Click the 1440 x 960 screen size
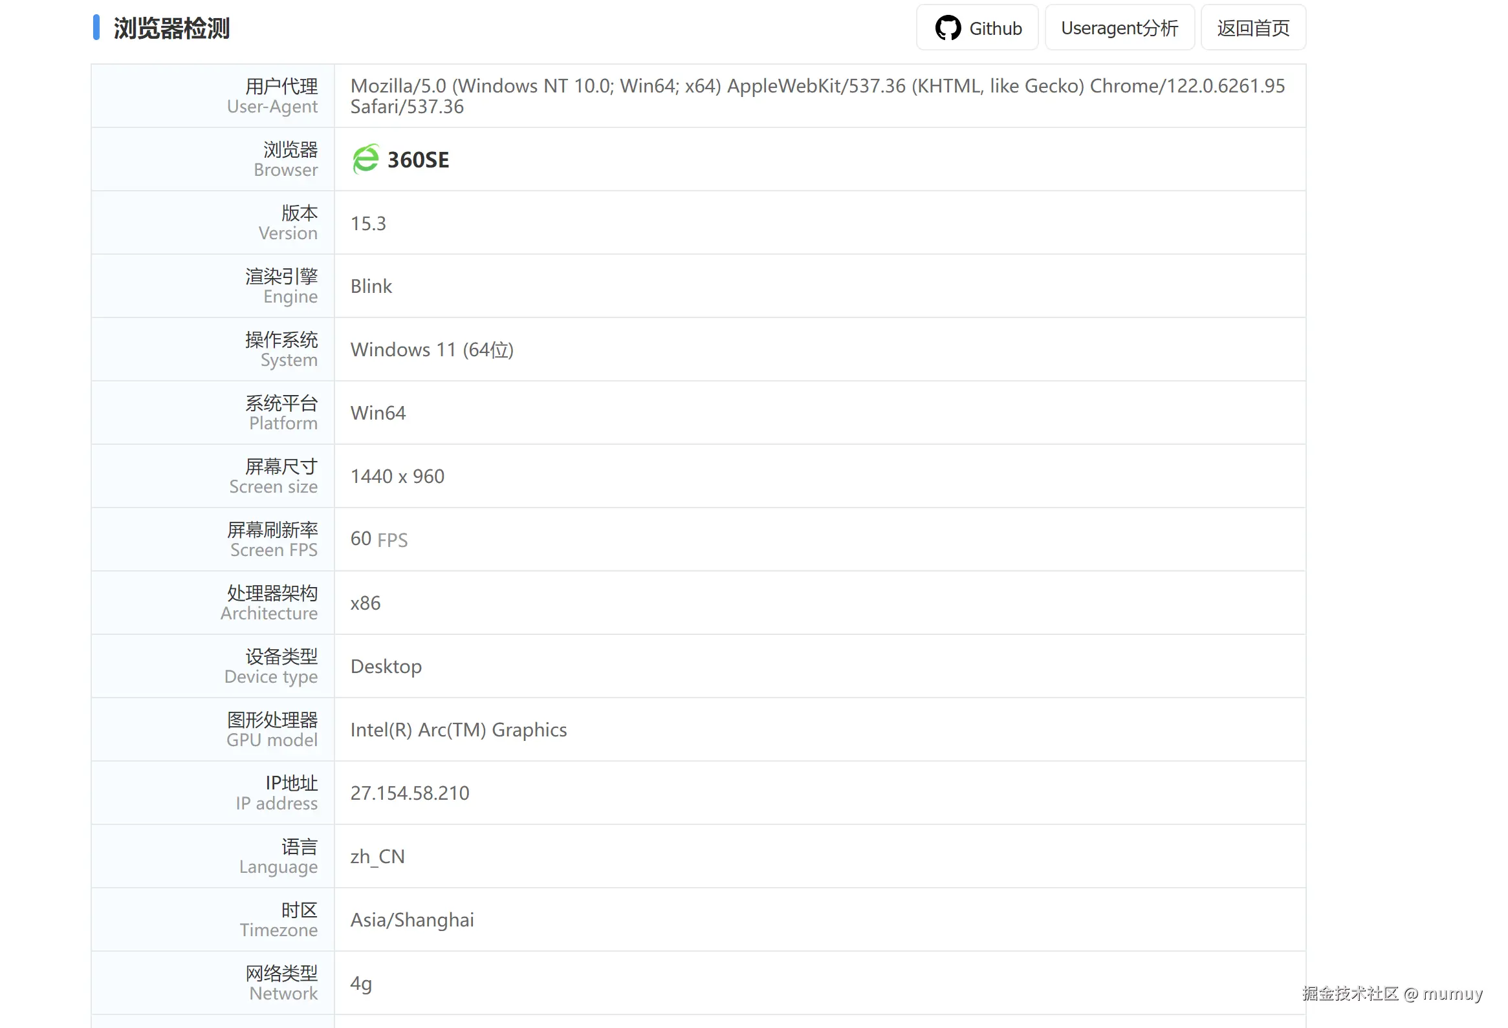Image resolution: width=1508 pixels, height=1028 pixels. 397,476
